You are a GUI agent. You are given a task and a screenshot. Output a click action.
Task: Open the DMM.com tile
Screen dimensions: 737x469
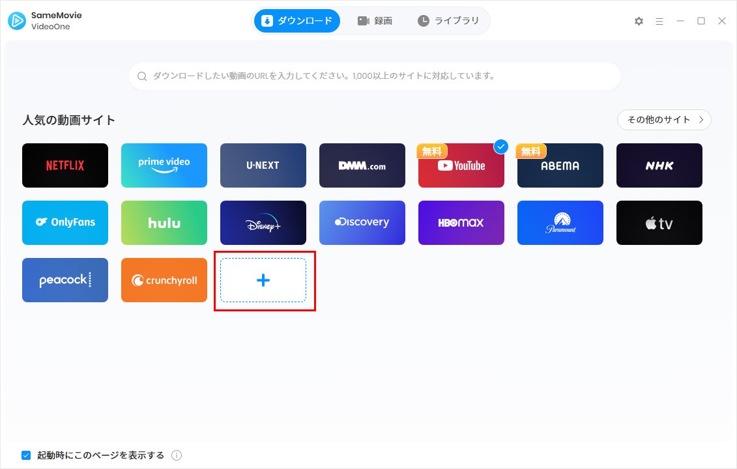pyautogui.click(x=362, y=165)
